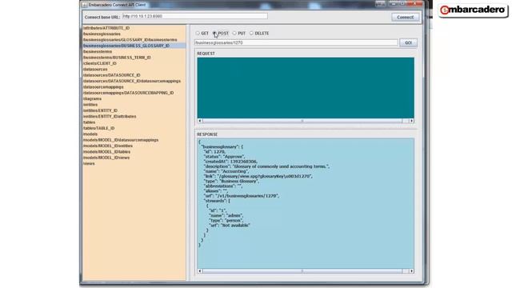This screenshot has height=288, width=512.
Task: Click the Connect button
Action: pos(406,18)
